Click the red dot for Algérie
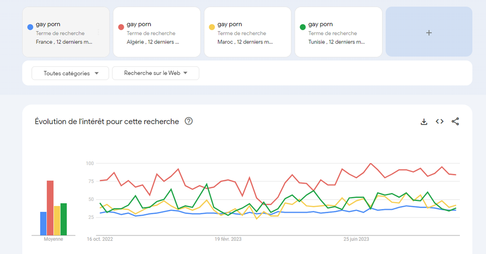Screen dimensions: 486x254 121,27
